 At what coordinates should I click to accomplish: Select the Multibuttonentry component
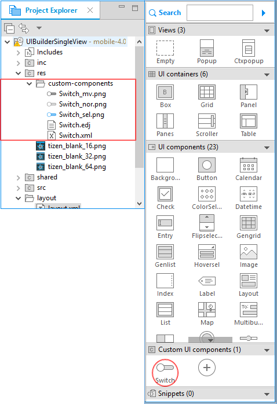pos(249,314)
